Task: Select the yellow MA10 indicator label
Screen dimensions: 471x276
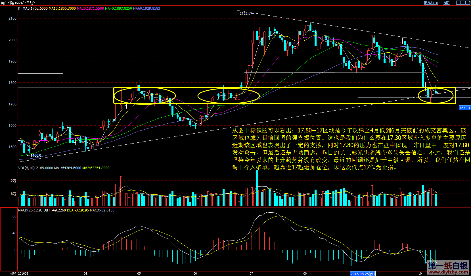Action: point(62,9)
